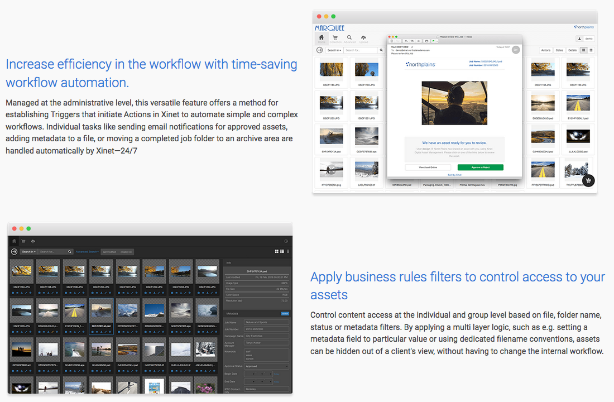Click the green Approve or Reject button
The height and width of the screenshot is (402, 614).
(480, 167)
